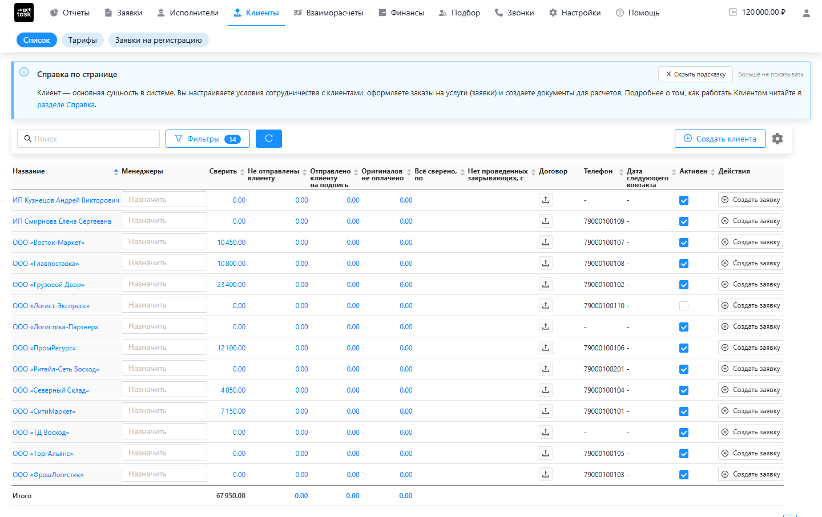Viewport: 822px width, 517px height.
Task: Click the get task logo icon
Action: point(24,13)
